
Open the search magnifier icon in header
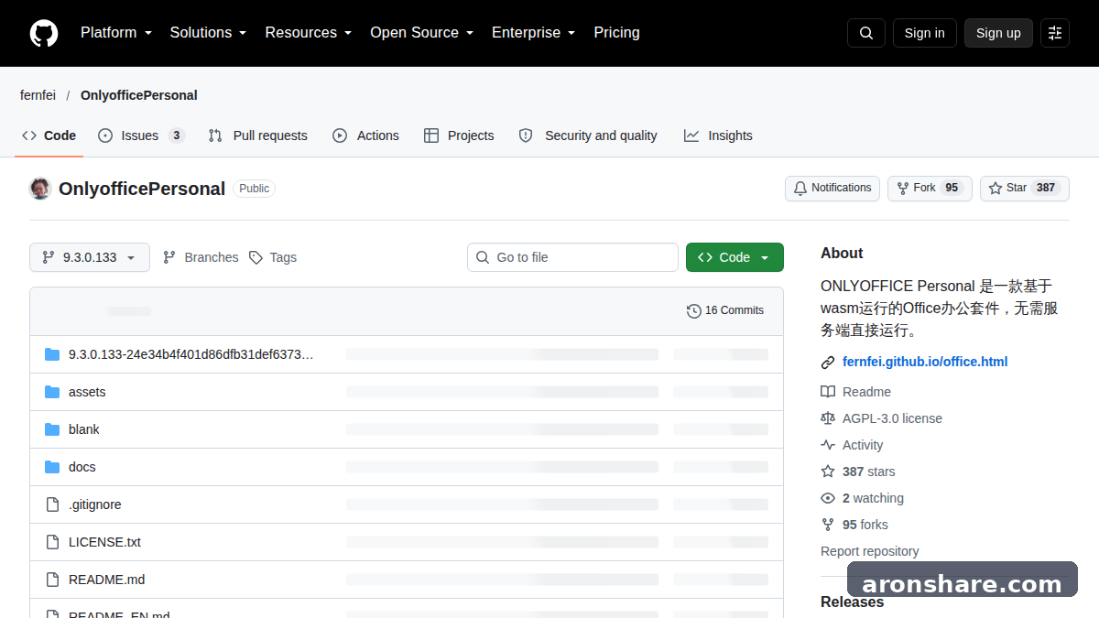[866, 33]
